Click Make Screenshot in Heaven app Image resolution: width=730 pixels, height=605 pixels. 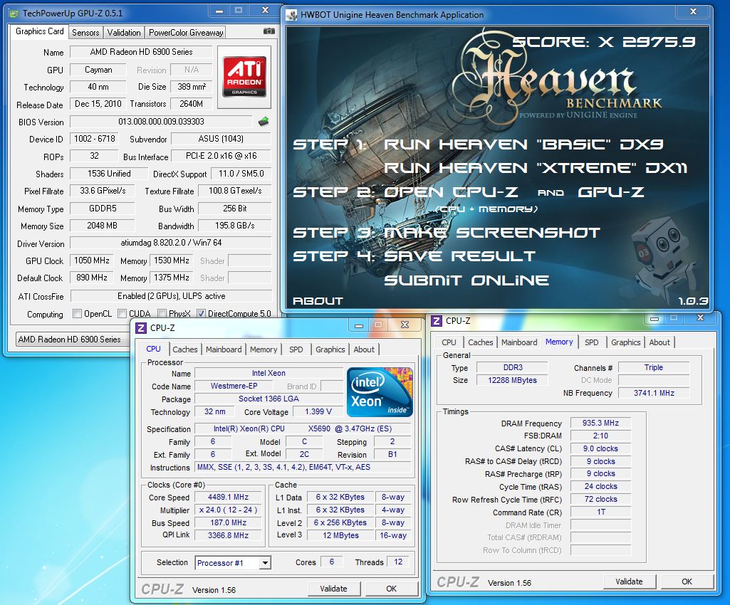click(x=491, y=233)
